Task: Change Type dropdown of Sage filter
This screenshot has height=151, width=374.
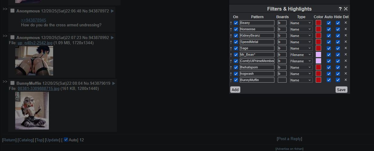Action: click(301, 48)
